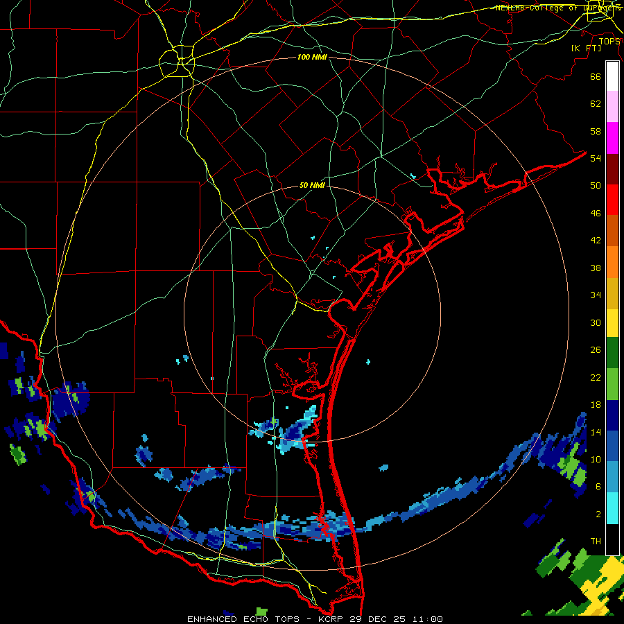The width and height of the screenshot is (624, 624).
Task: Click the dark green legend swatch
Action: pos(612,353)
